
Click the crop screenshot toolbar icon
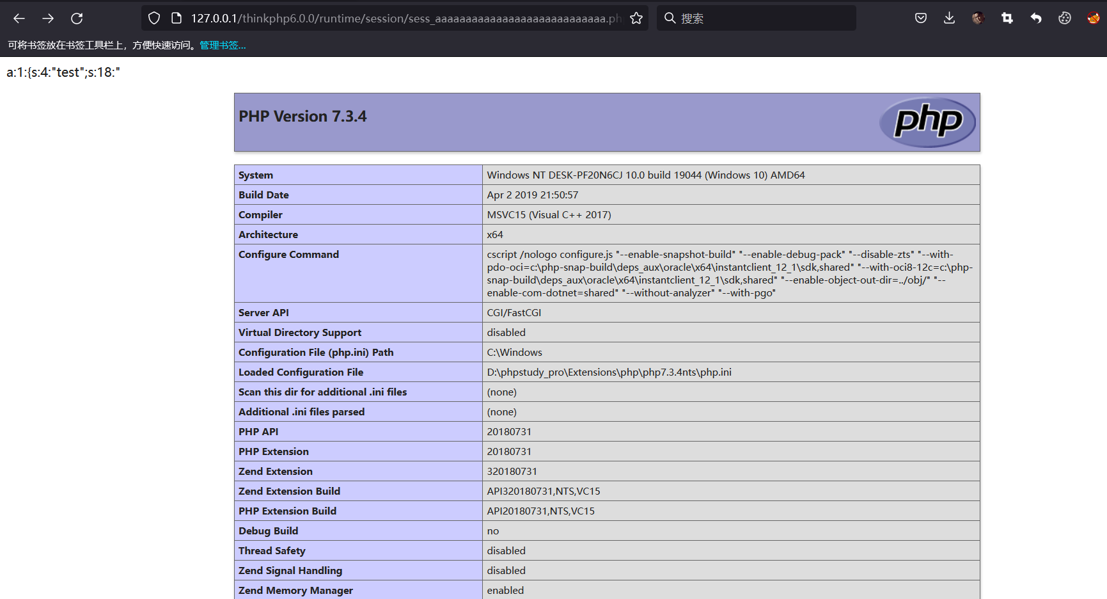coord(1007,19)
